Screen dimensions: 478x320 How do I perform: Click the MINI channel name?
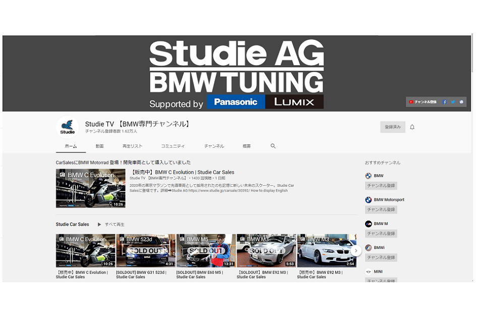point(378,272)
